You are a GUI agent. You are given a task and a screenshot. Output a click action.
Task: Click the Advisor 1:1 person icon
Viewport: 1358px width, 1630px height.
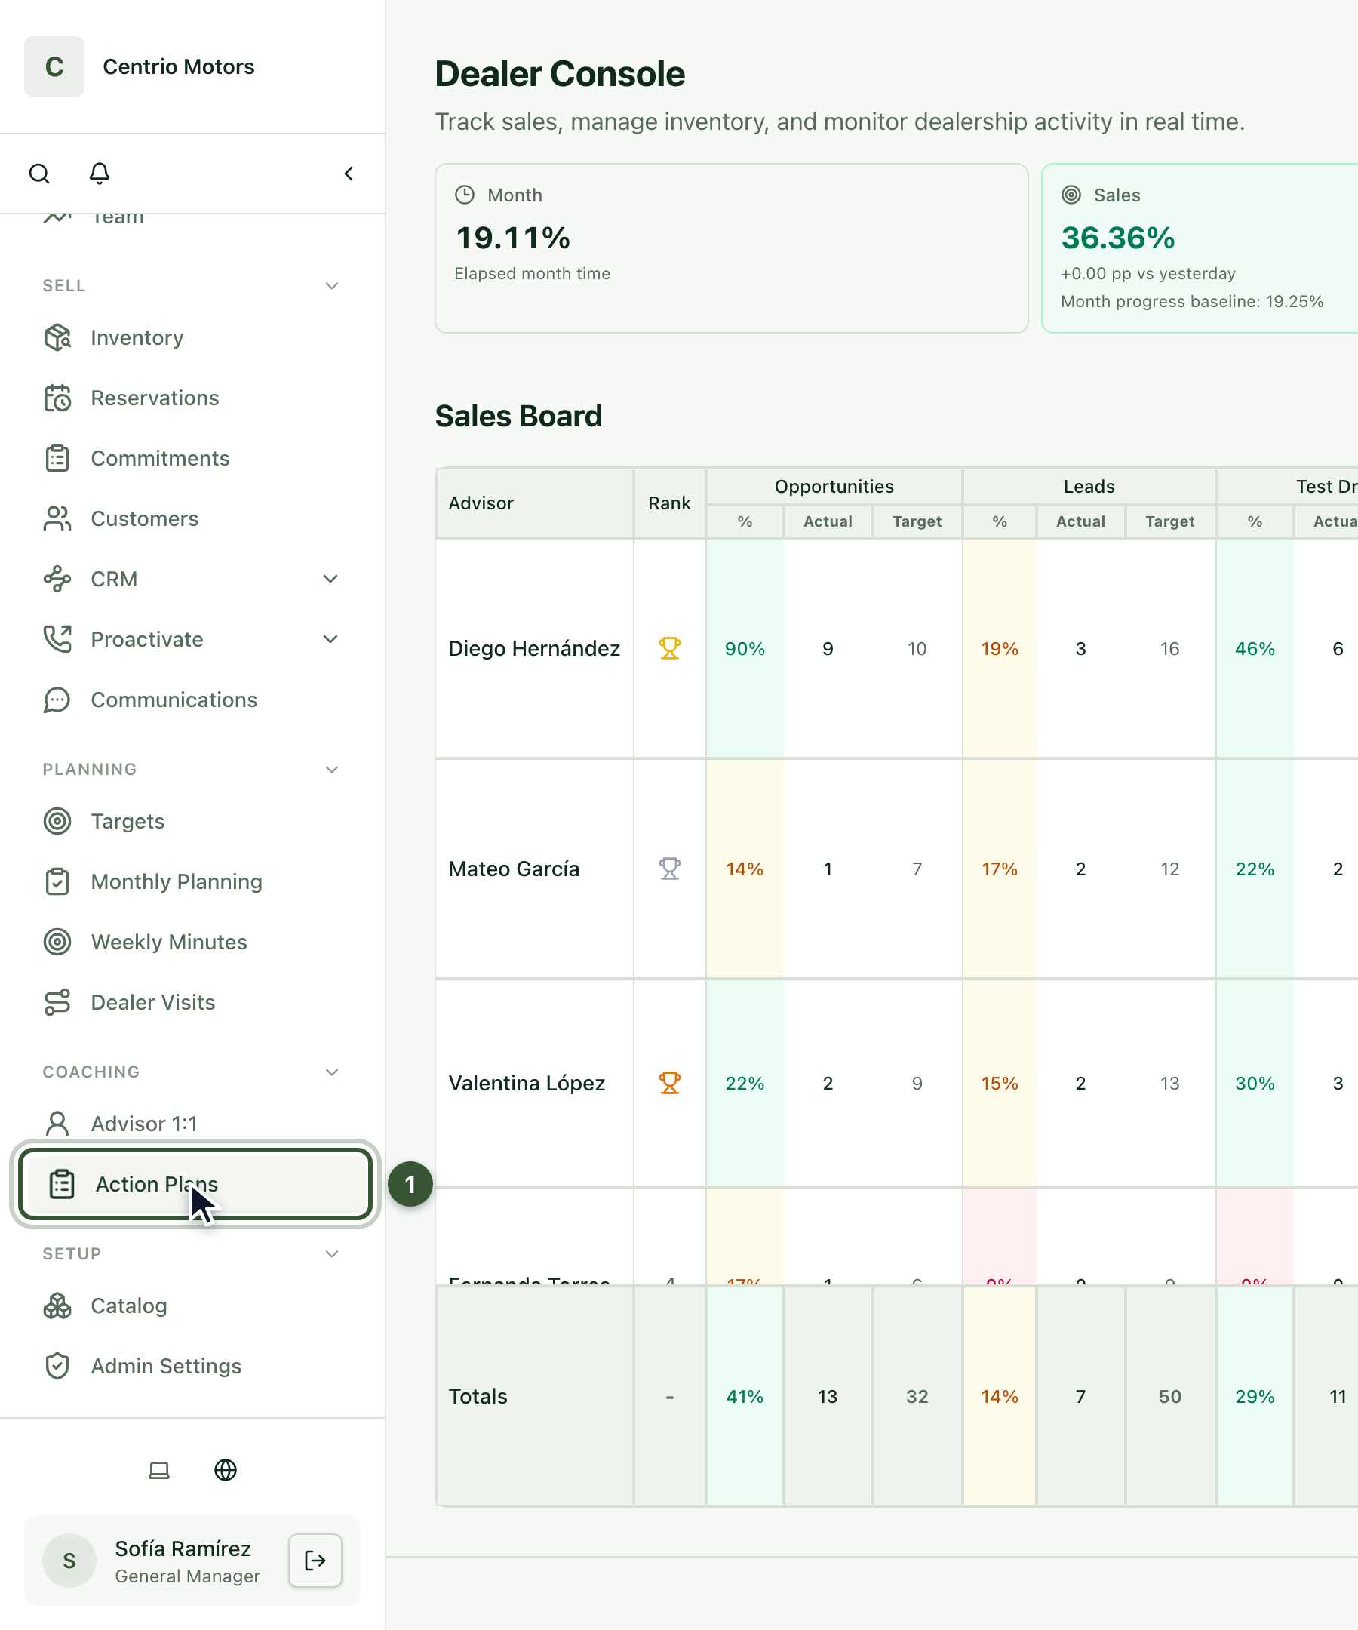click(57, 1123)
